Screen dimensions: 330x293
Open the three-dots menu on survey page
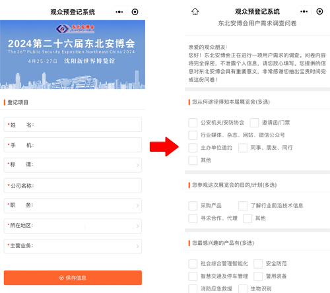(x=304, y=11)
